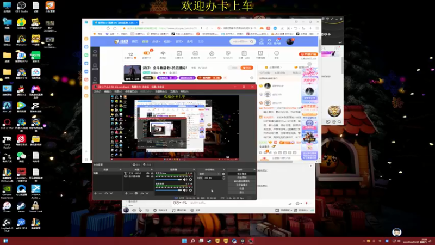Mute first audio mixer track speaker
This screenshot has height=245, width=435.
point(185,180)
